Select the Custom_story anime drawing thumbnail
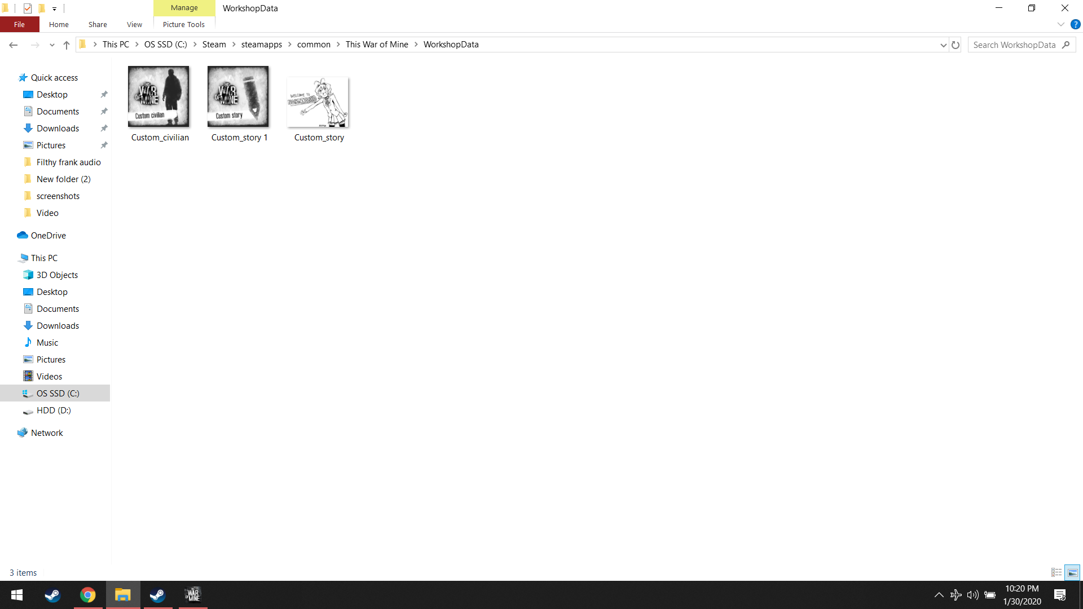The width and height of the screenshot is (1083, 609). coord(318,102)
